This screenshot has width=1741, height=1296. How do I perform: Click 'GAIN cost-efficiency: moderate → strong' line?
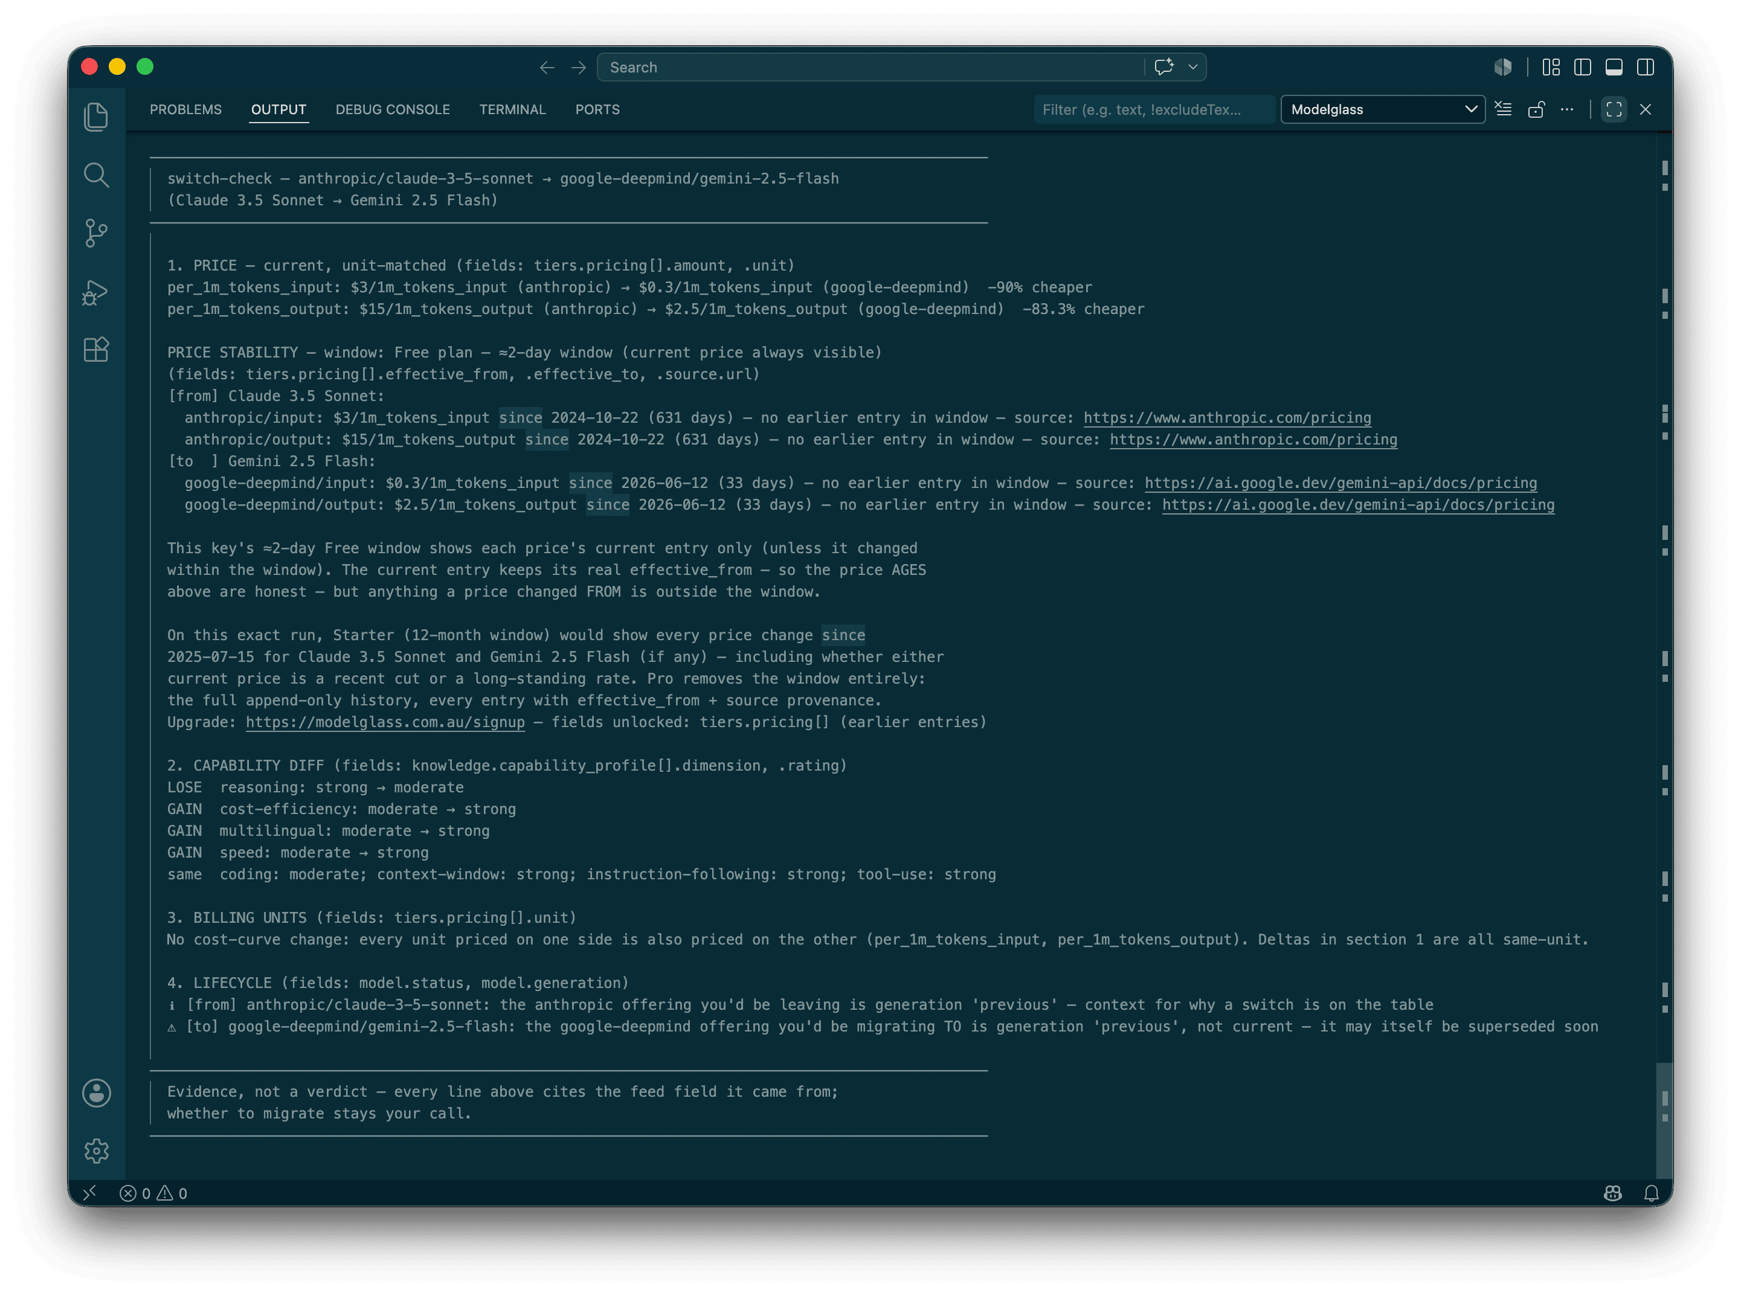[x=341, y=809]
